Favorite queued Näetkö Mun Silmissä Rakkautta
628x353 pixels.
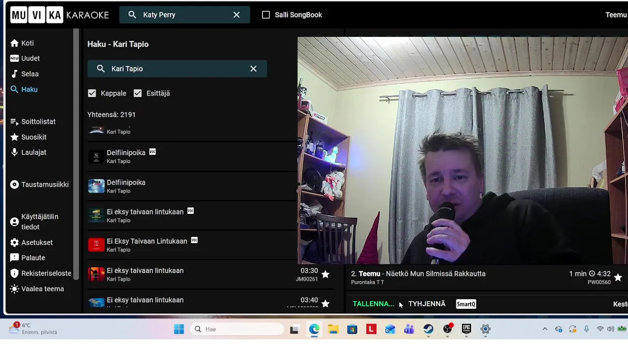pyautogui.click(x=618, y=277)
